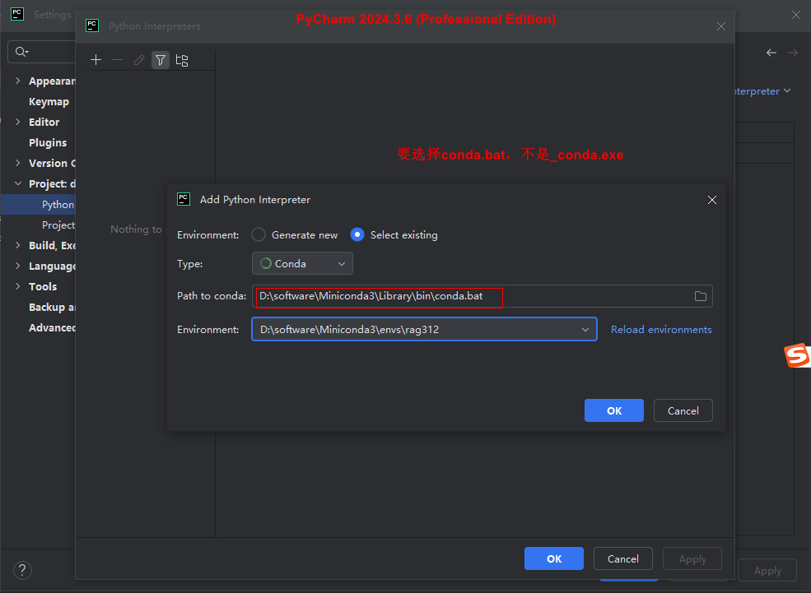Click OK in Python Interpreters window

click(554, 559)
